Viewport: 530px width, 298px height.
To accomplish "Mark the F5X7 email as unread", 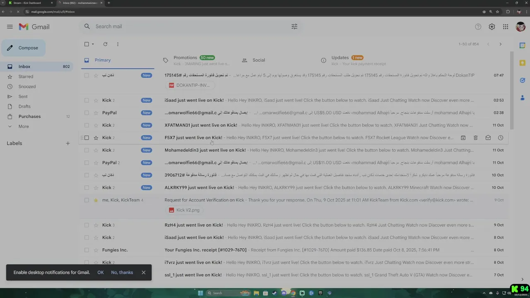I will click(x=488, y=137).
